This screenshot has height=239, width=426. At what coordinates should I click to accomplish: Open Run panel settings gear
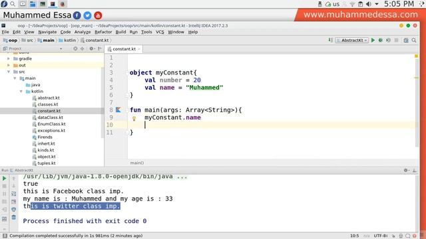click(406, 170)
